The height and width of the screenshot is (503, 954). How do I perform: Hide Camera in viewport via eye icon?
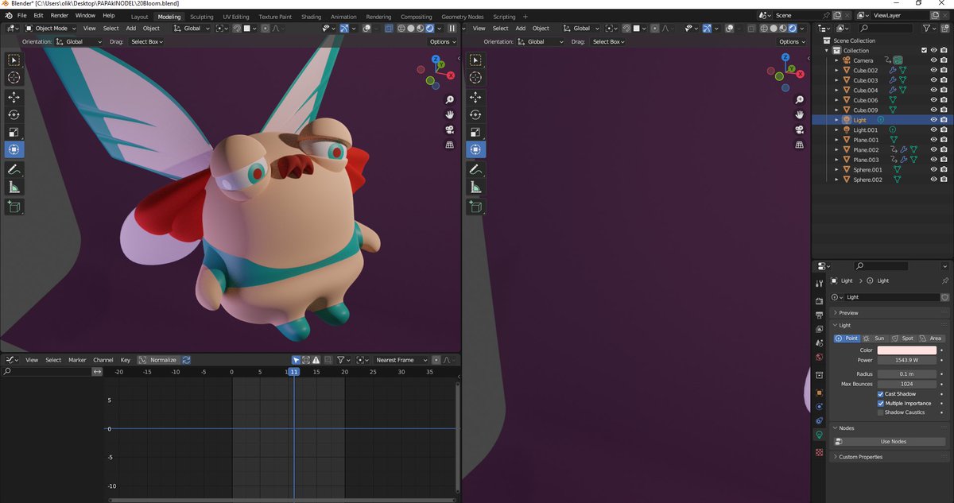(x=933, y=60)
